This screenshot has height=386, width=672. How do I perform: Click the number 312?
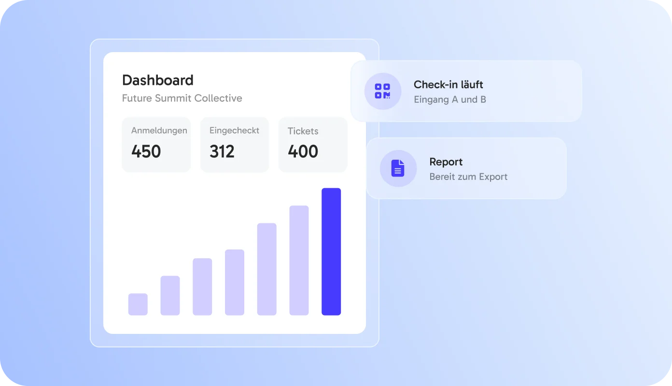(x=222, y=152)
